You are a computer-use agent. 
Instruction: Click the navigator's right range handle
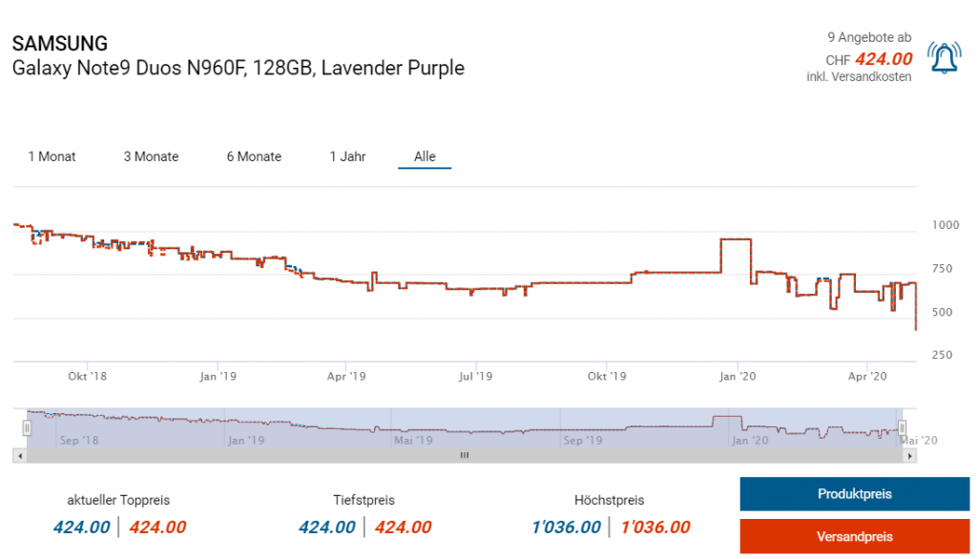(x=902, y=429)
